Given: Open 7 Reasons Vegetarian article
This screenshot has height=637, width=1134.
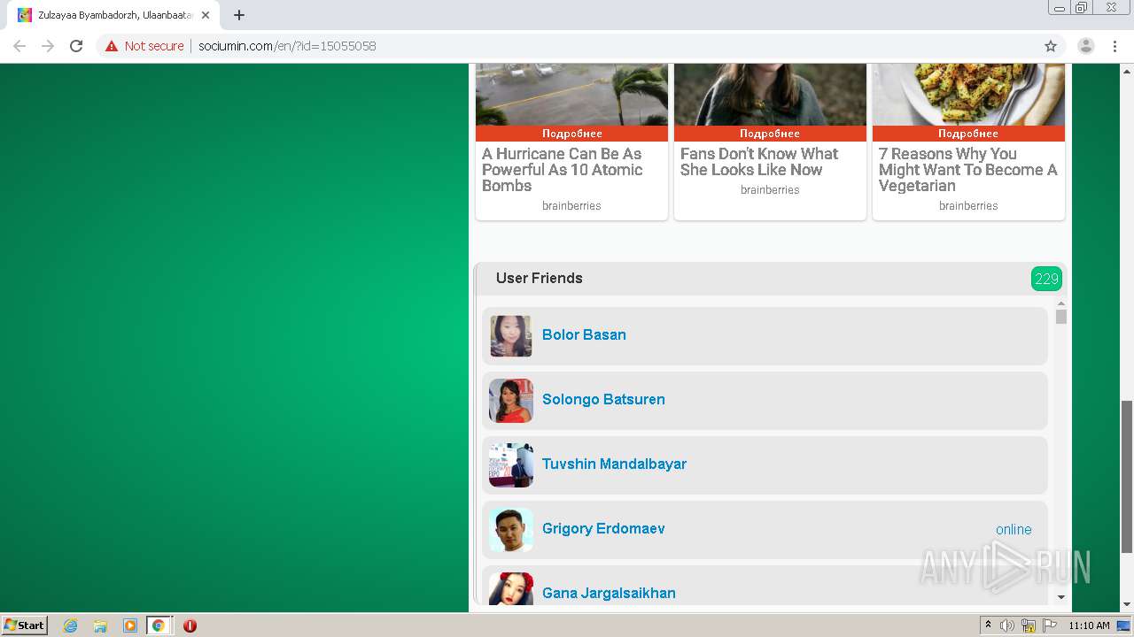Looking at the screenshot, I should coord(967,170).
